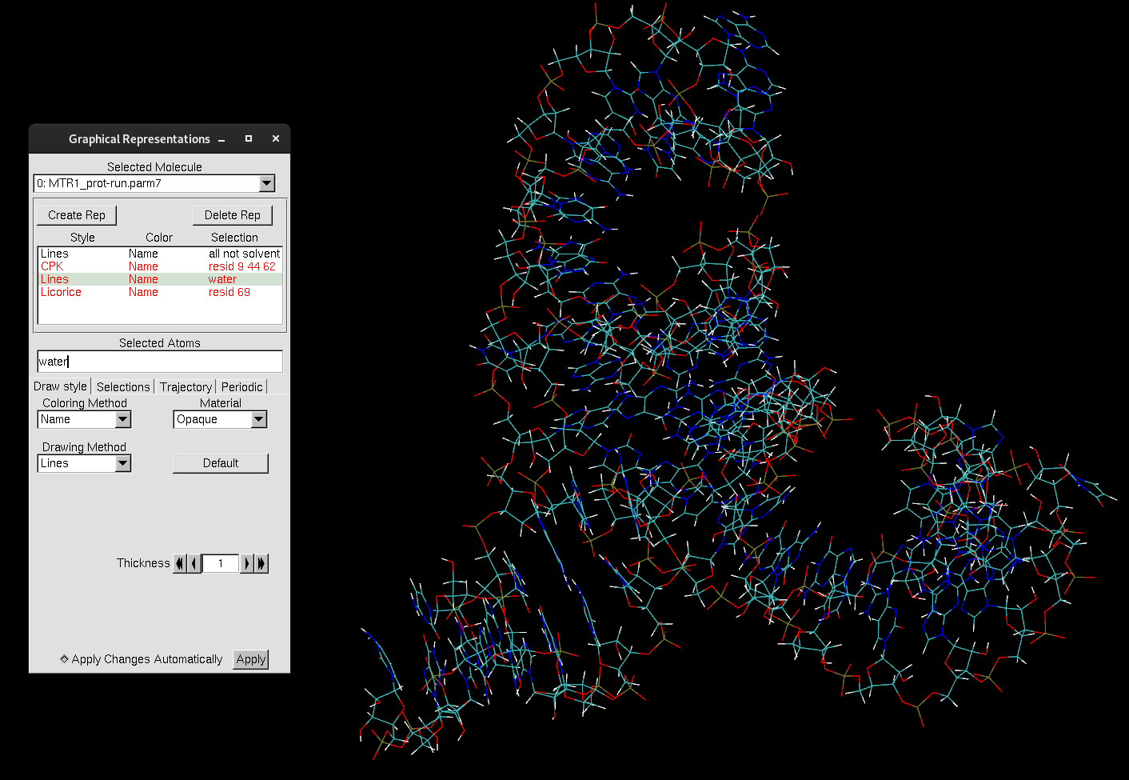The height and width of the screenshot is (780, 1129).
Task: Click the Thickness jump-to-maximum double-right arrow
Action: coord(261,564)
